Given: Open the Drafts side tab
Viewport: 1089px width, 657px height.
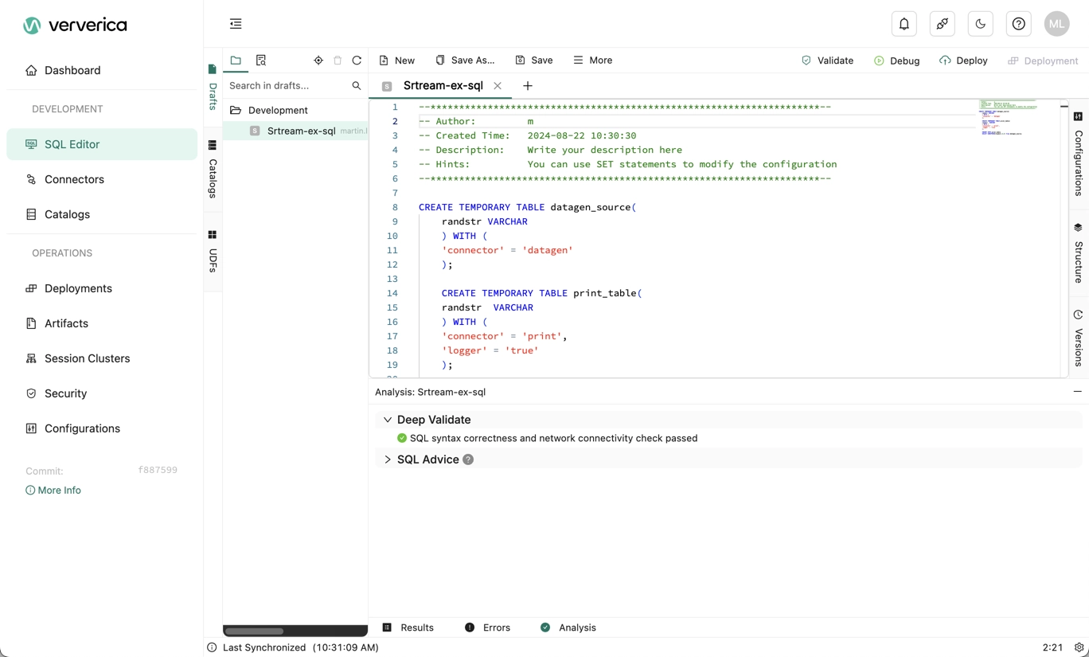Looking at the screenshot, I should pos(213,88).
